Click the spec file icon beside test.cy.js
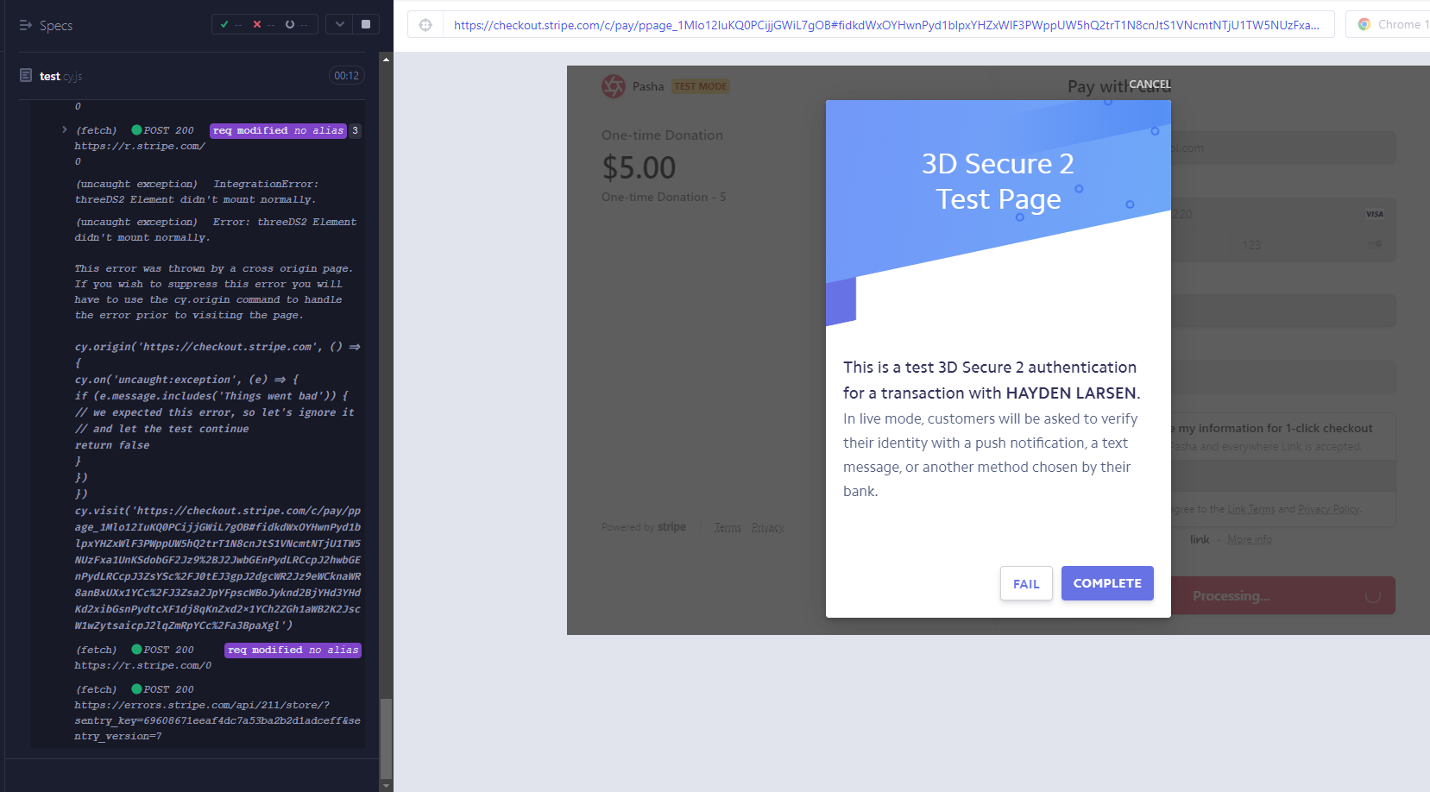 pos(26,76)
